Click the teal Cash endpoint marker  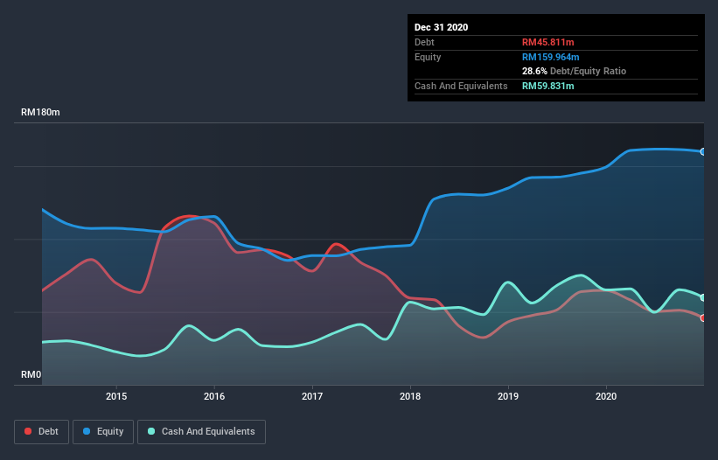703,297
